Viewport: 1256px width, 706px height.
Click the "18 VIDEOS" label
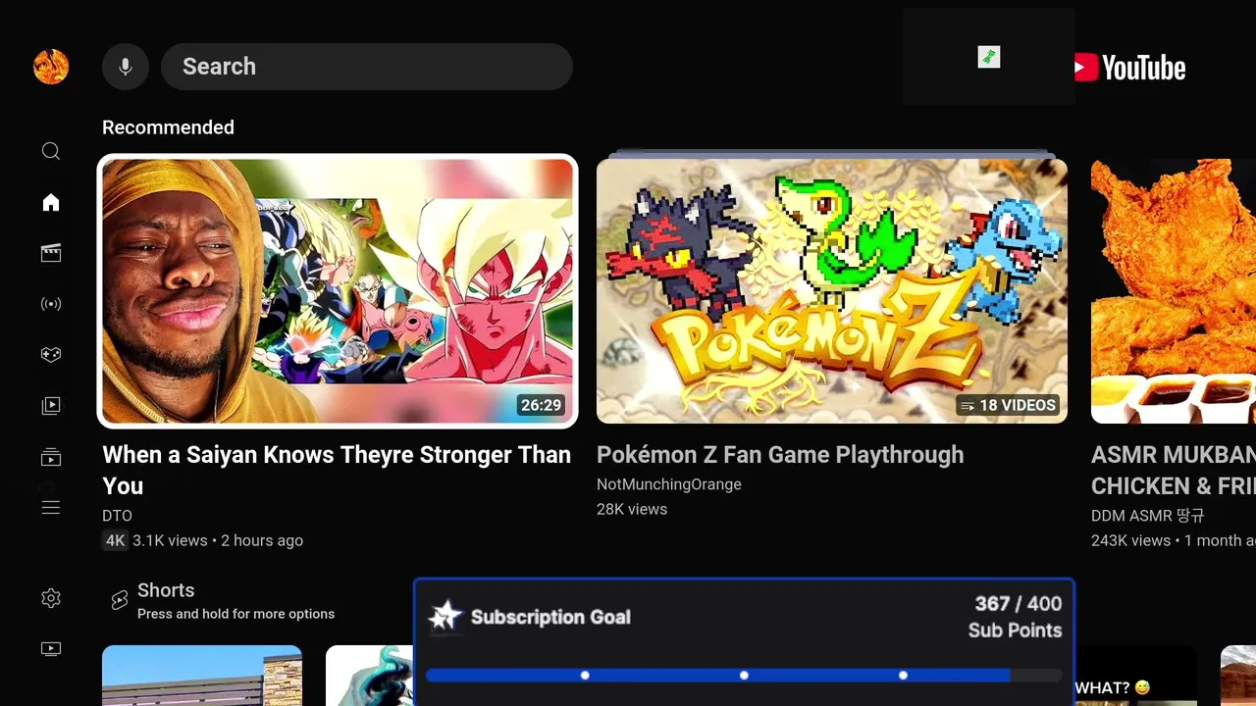pyautogui.click(x=1018, y=406)
